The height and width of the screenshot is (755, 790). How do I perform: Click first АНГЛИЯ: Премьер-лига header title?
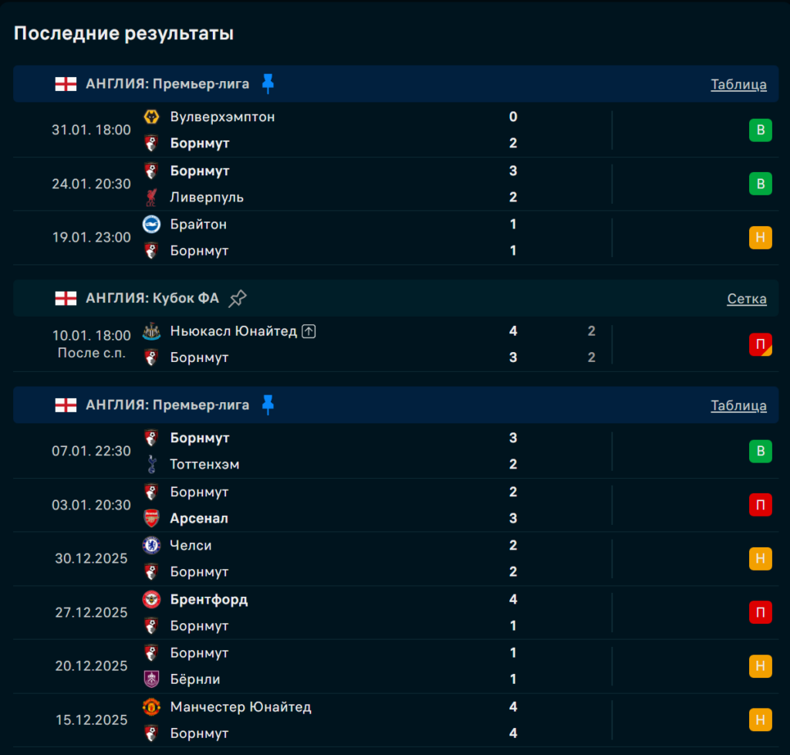(x=167, y=84)
